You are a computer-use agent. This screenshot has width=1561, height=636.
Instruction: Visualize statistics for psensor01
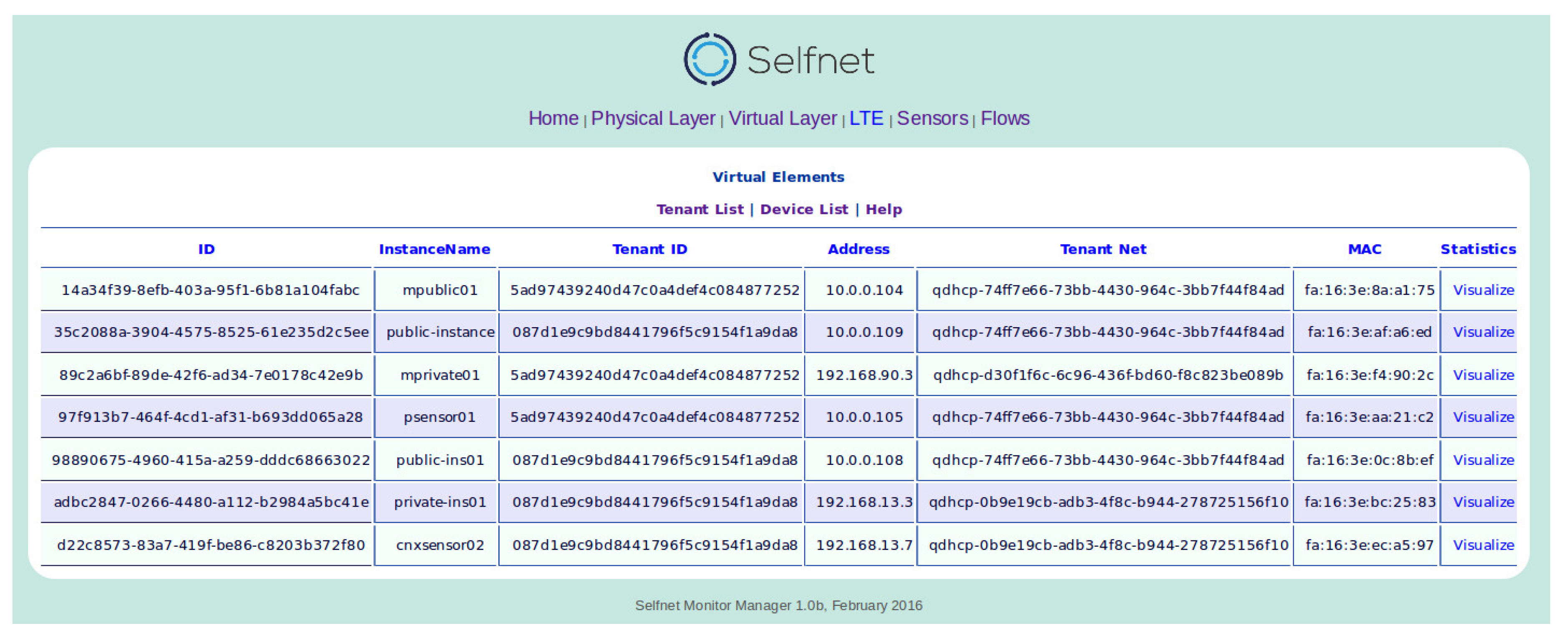(x=1483, y=416)
